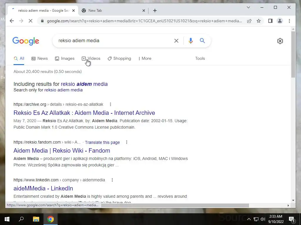This screenshot has width=301, height=225.
Task: Open Aidem Media Reksio Wiki result
Action: click(x=62, y=151)
